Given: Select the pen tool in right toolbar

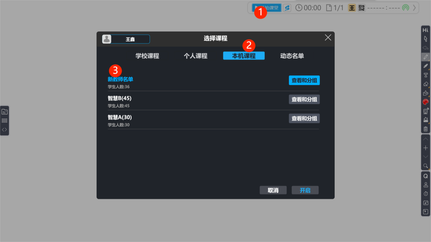Looking at the screenshot, I should click(x=426, y=57).
